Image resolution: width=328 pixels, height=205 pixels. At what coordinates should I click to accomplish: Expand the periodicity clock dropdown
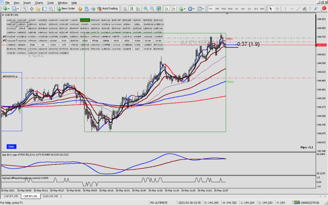point(194,9)
